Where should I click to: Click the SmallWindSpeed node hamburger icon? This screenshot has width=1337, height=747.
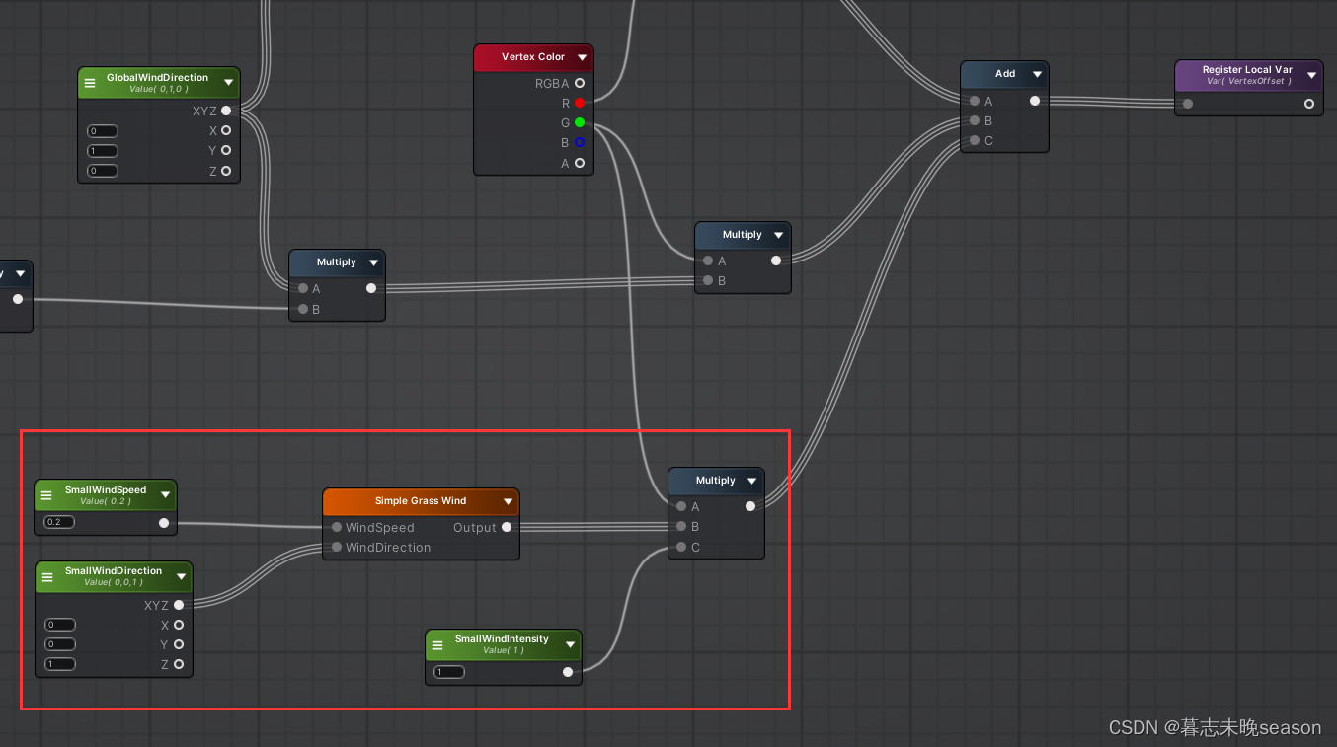pyautogui.click(x=46, y=495)
